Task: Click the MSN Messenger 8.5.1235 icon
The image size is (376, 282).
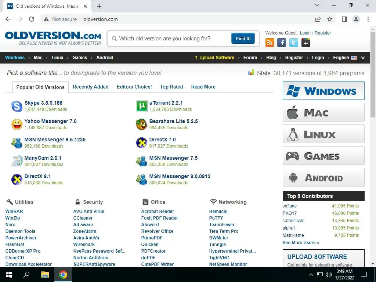Action: [x=17, y=143]
